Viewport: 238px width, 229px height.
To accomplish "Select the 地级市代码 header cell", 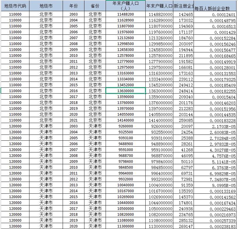I will tap(15, 6).
